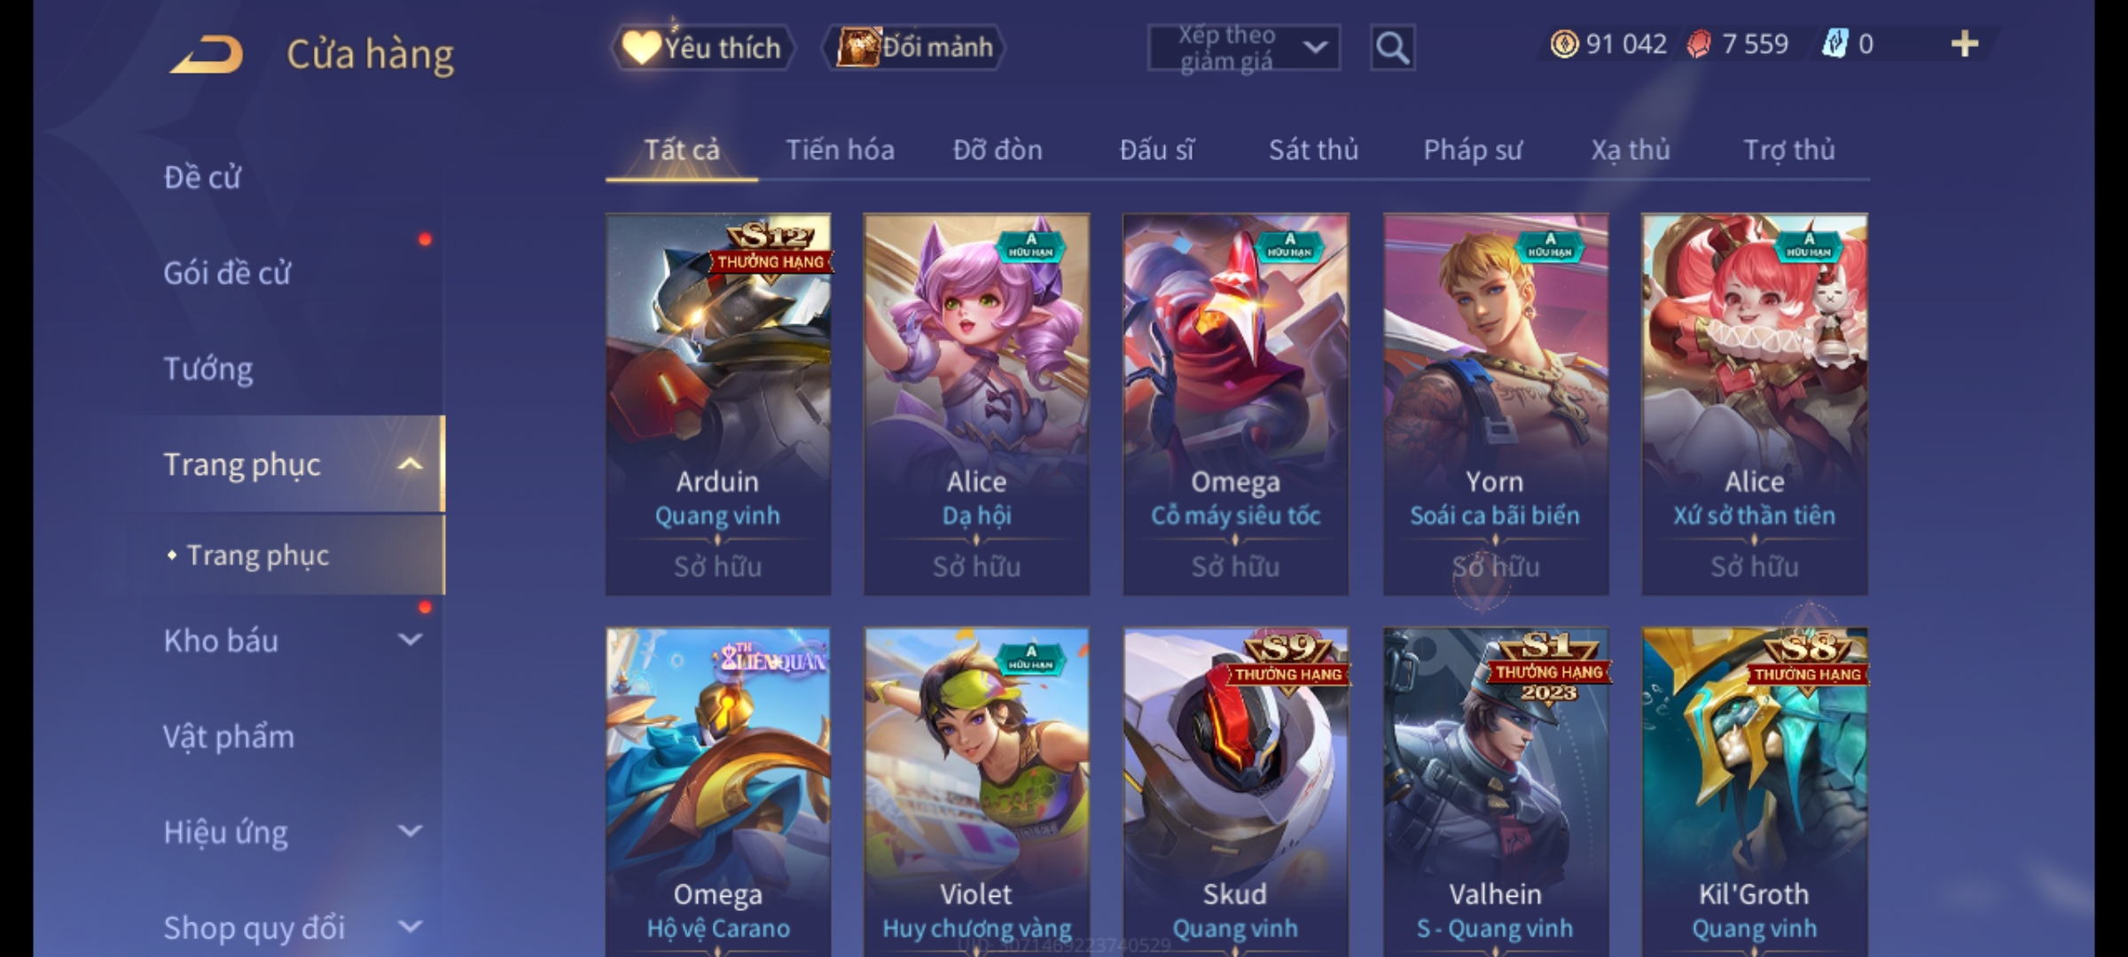
Task: Tap the chest icon in Đổi mảnh
Action: (857, 46)
